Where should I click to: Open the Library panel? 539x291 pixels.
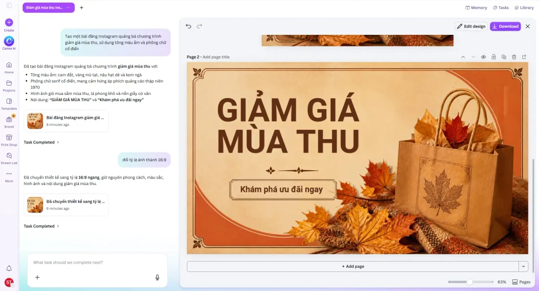[524, 7]
